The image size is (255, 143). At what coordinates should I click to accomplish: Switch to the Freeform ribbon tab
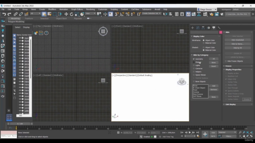(x=29, y=19)
